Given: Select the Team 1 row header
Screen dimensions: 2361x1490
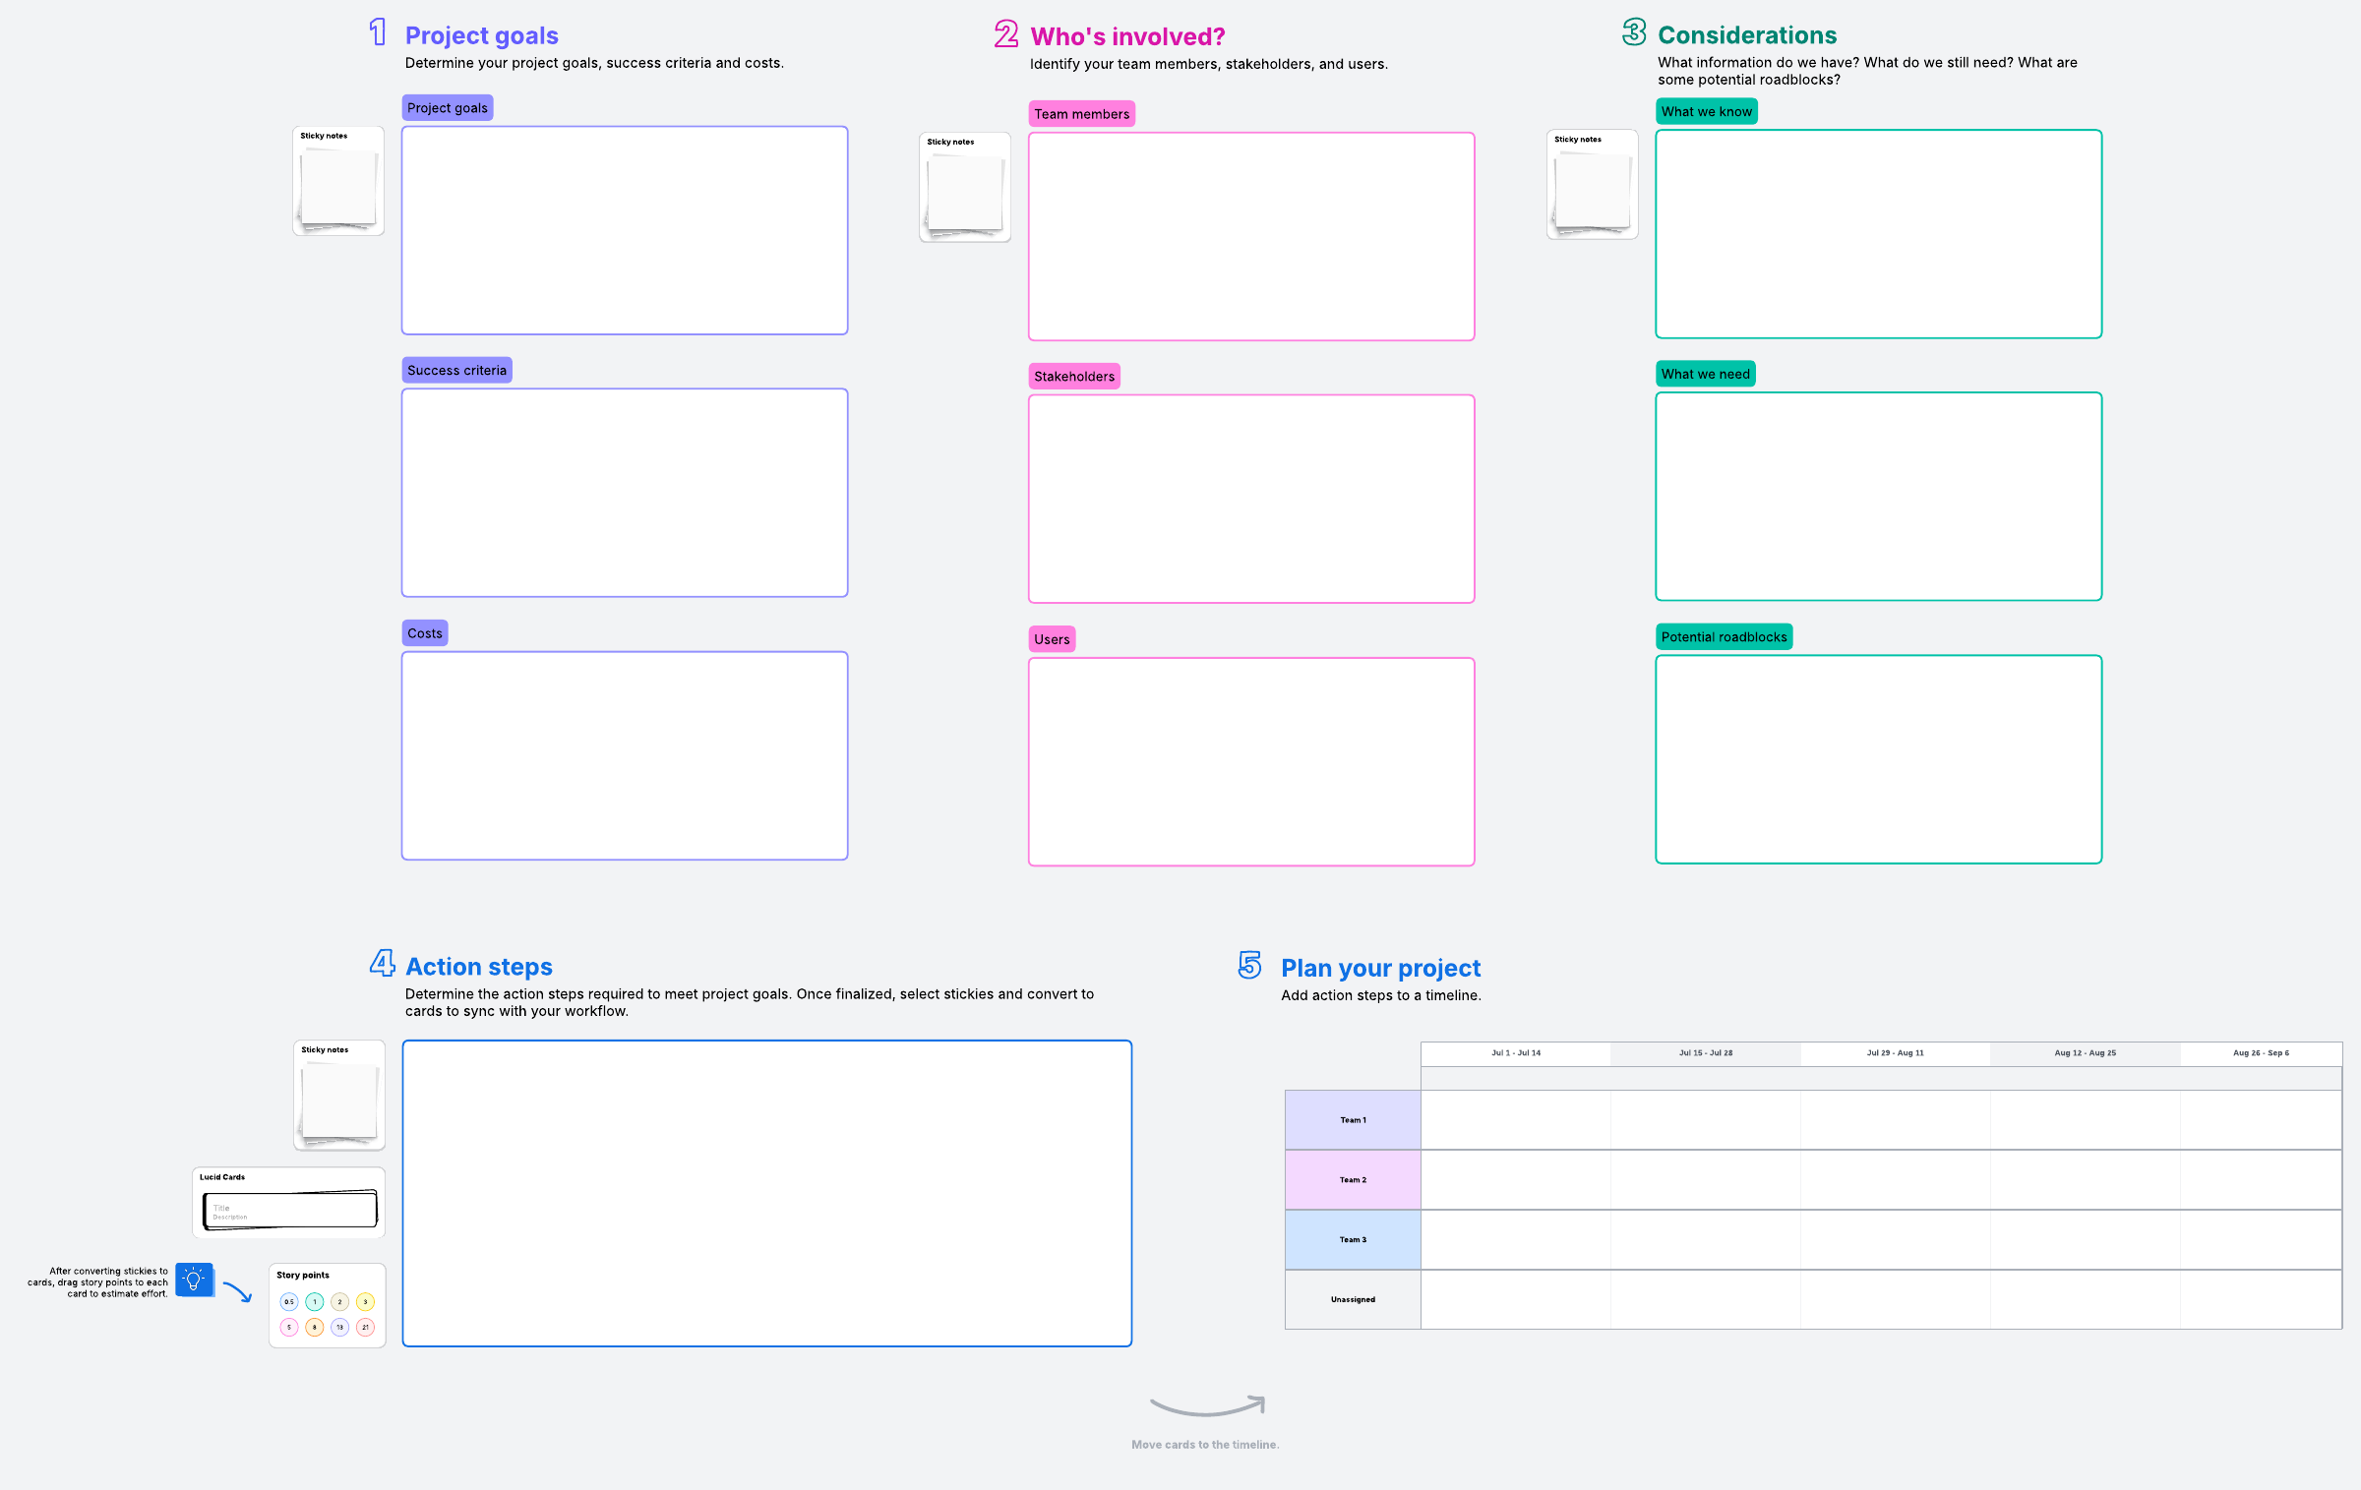Looking at the screenshot, I should coord(1353,1119).
